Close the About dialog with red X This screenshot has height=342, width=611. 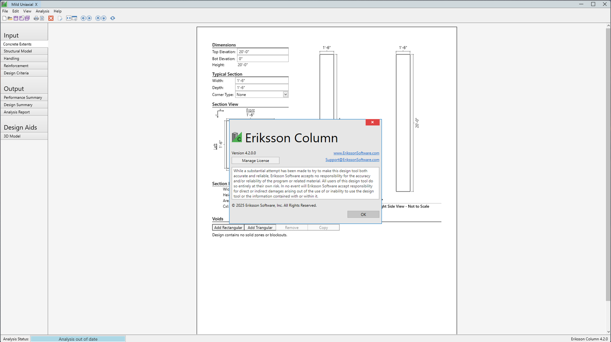pyautogui.click(x=372, y=122)
